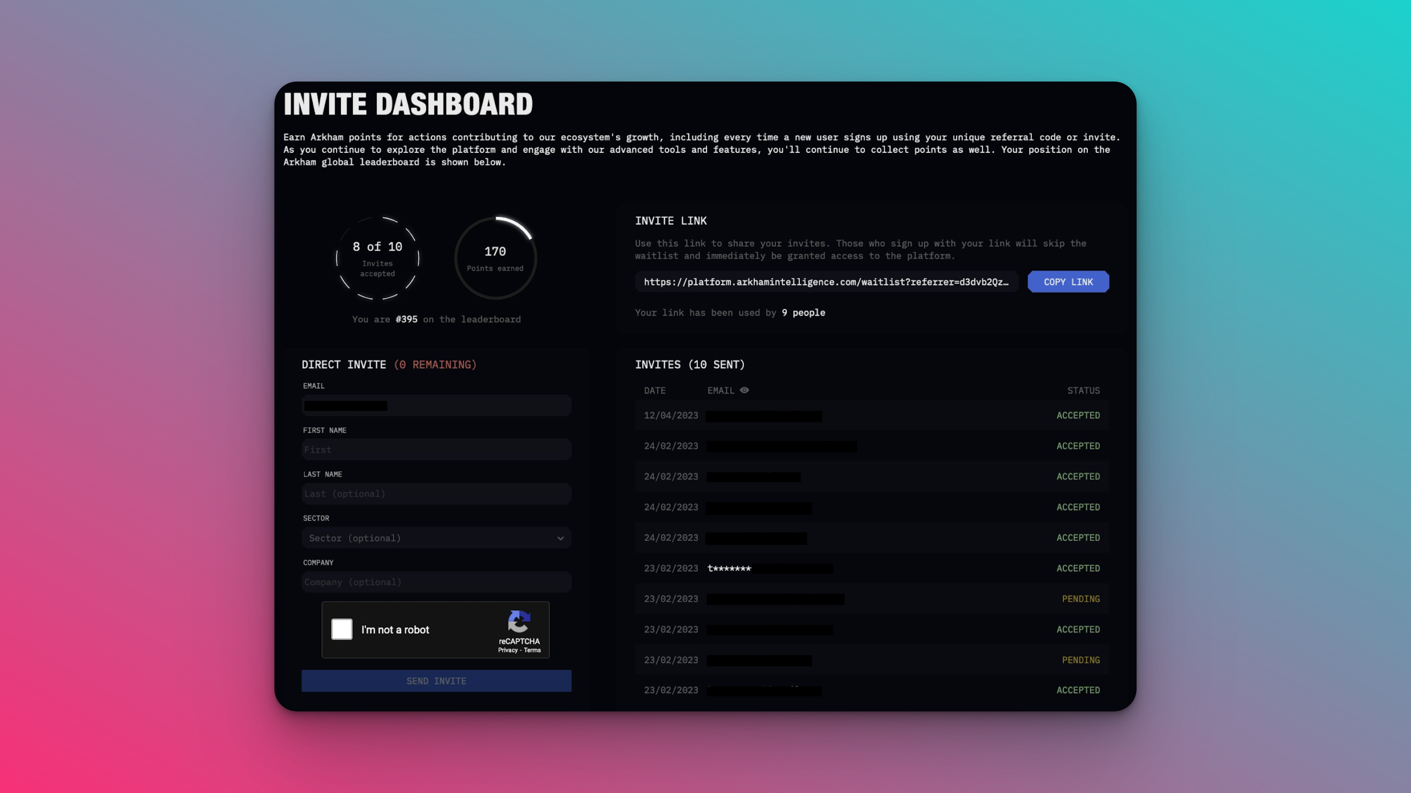Open the reCAPTCHA Privacy link
The height and width of the screenshot is (793, 1411).
tap(507, 650)
